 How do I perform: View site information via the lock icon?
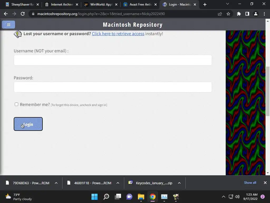[x=33, y=14]
